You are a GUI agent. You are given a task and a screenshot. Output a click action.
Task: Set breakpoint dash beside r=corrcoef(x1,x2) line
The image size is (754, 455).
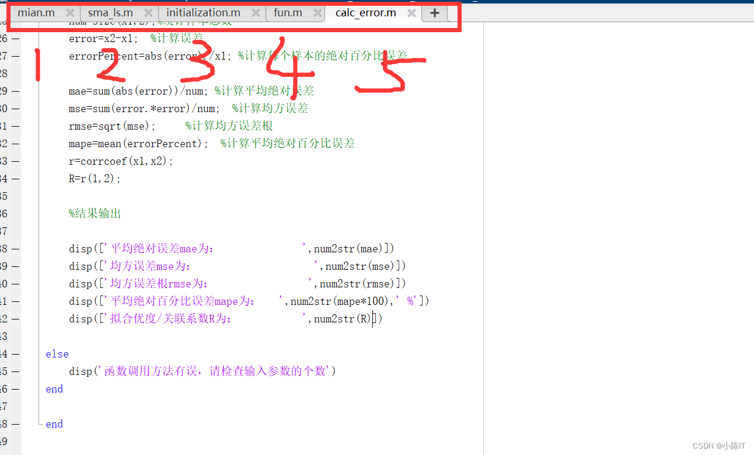[16, 161]
